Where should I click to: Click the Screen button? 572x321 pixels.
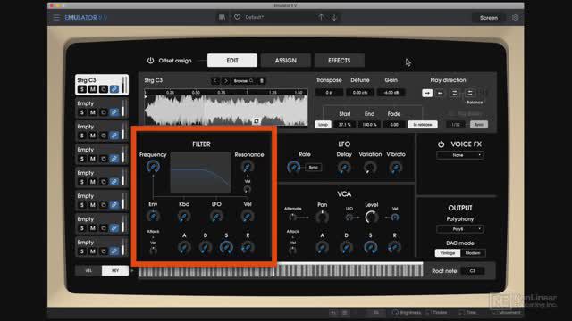coord(489,18)
